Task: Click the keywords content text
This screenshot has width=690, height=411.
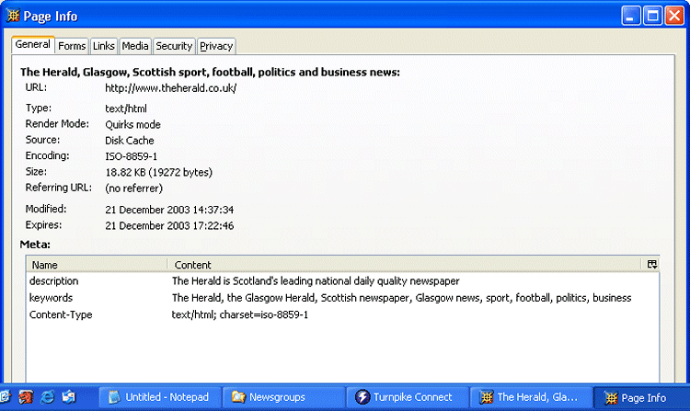Action: pos(401,298)
